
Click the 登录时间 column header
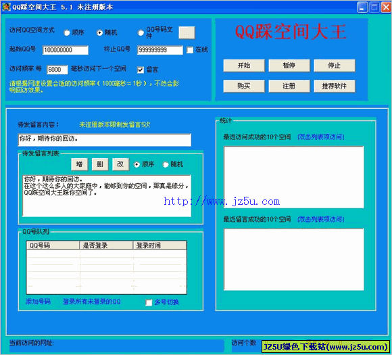click(x=160, y=245)
